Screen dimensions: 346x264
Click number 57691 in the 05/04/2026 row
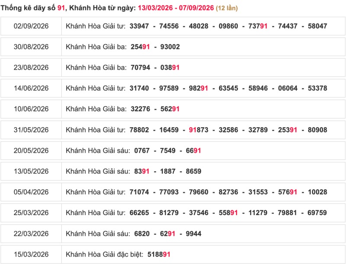point(287,192)
